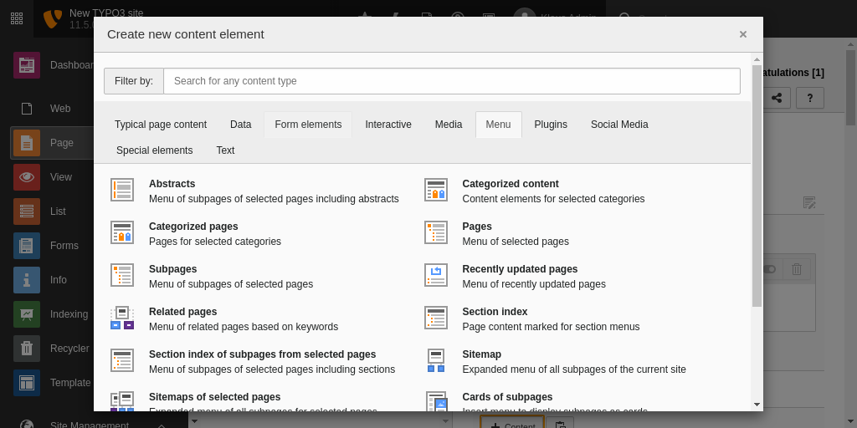The image size is (857, 428).
Task: Pick the Sitemaps of selected pages icon
Action: tap(122, 401)
